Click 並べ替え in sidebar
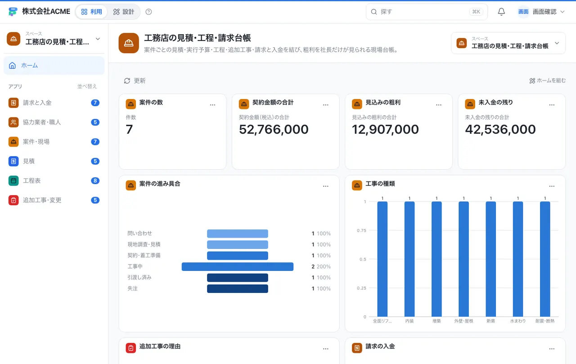Viewport: 576px width, 364px height. 87,86
